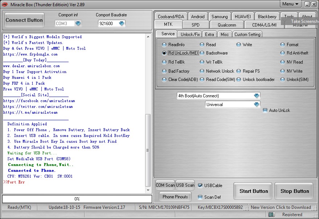This screenshot has width=319, height=219.
Task: Click the Miracle Box red logo icon
Action: tap(5, 4)
